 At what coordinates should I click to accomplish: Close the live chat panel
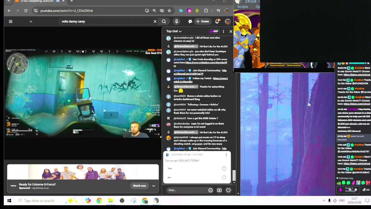tap(231, 31)
